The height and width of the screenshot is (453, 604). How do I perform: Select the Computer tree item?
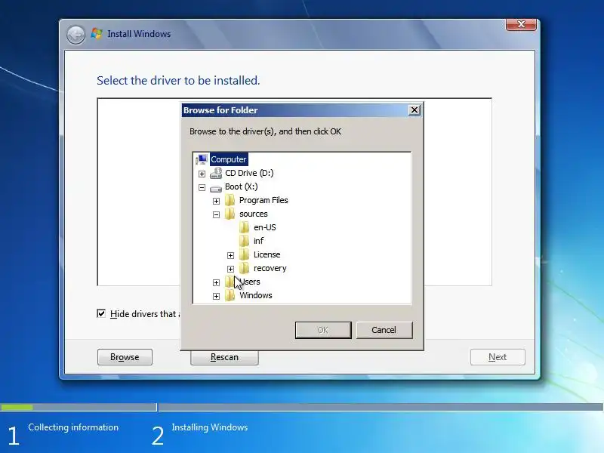pos(229,159)
